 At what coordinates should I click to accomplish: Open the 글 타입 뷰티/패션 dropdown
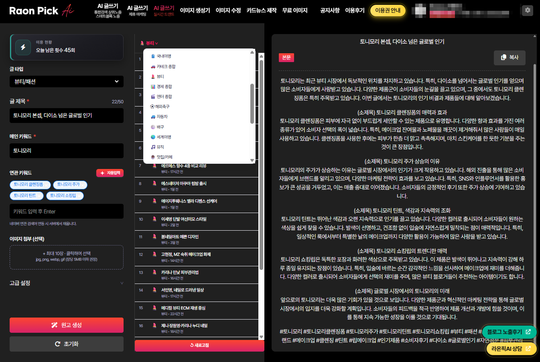67,81
